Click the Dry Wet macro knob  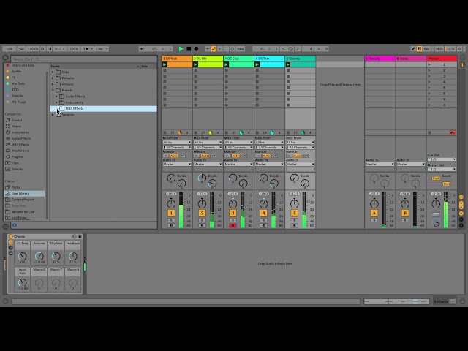[56, 256]
